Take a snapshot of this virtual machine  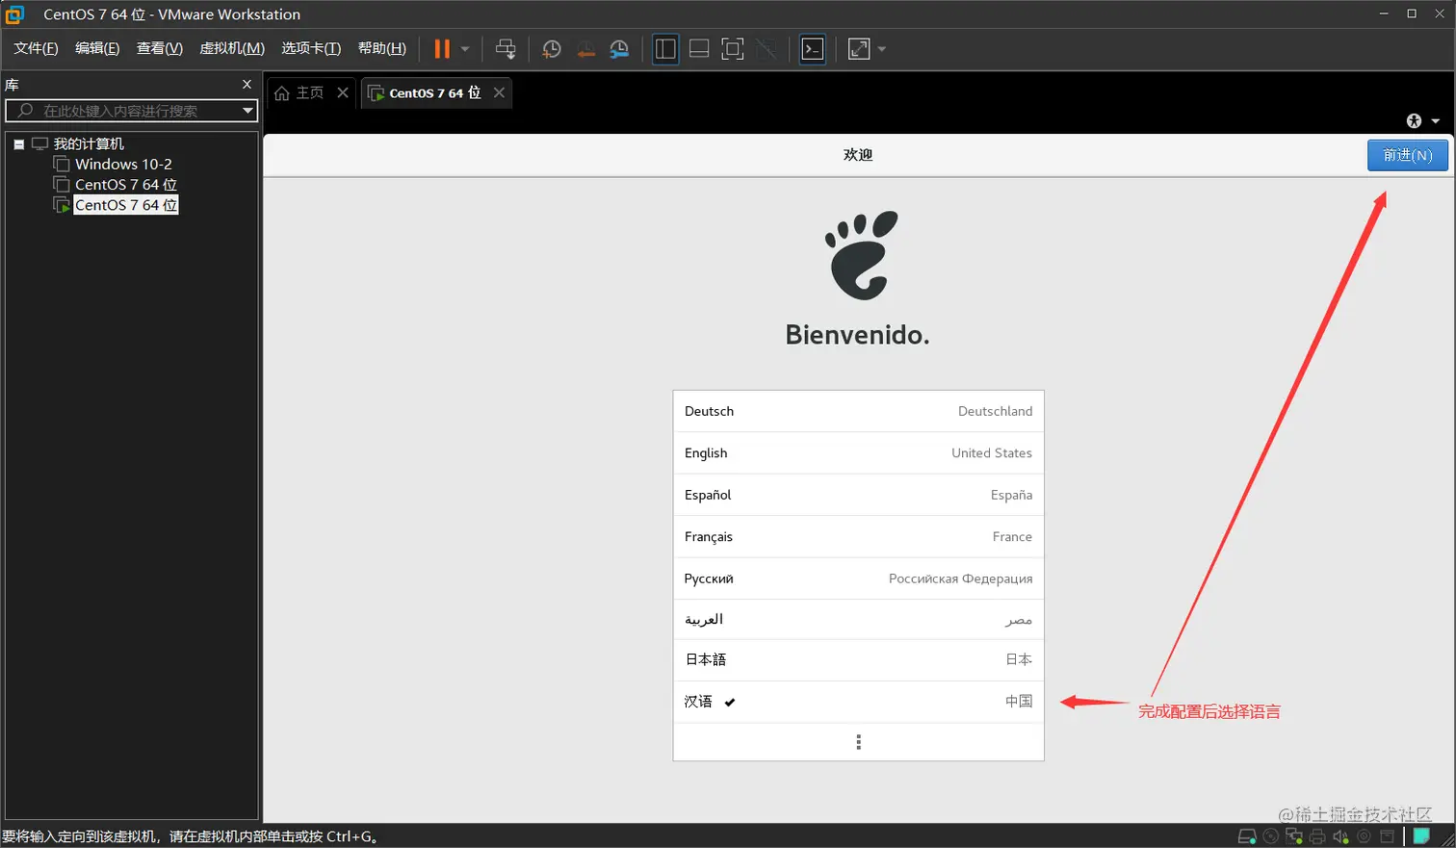(552, 49)
